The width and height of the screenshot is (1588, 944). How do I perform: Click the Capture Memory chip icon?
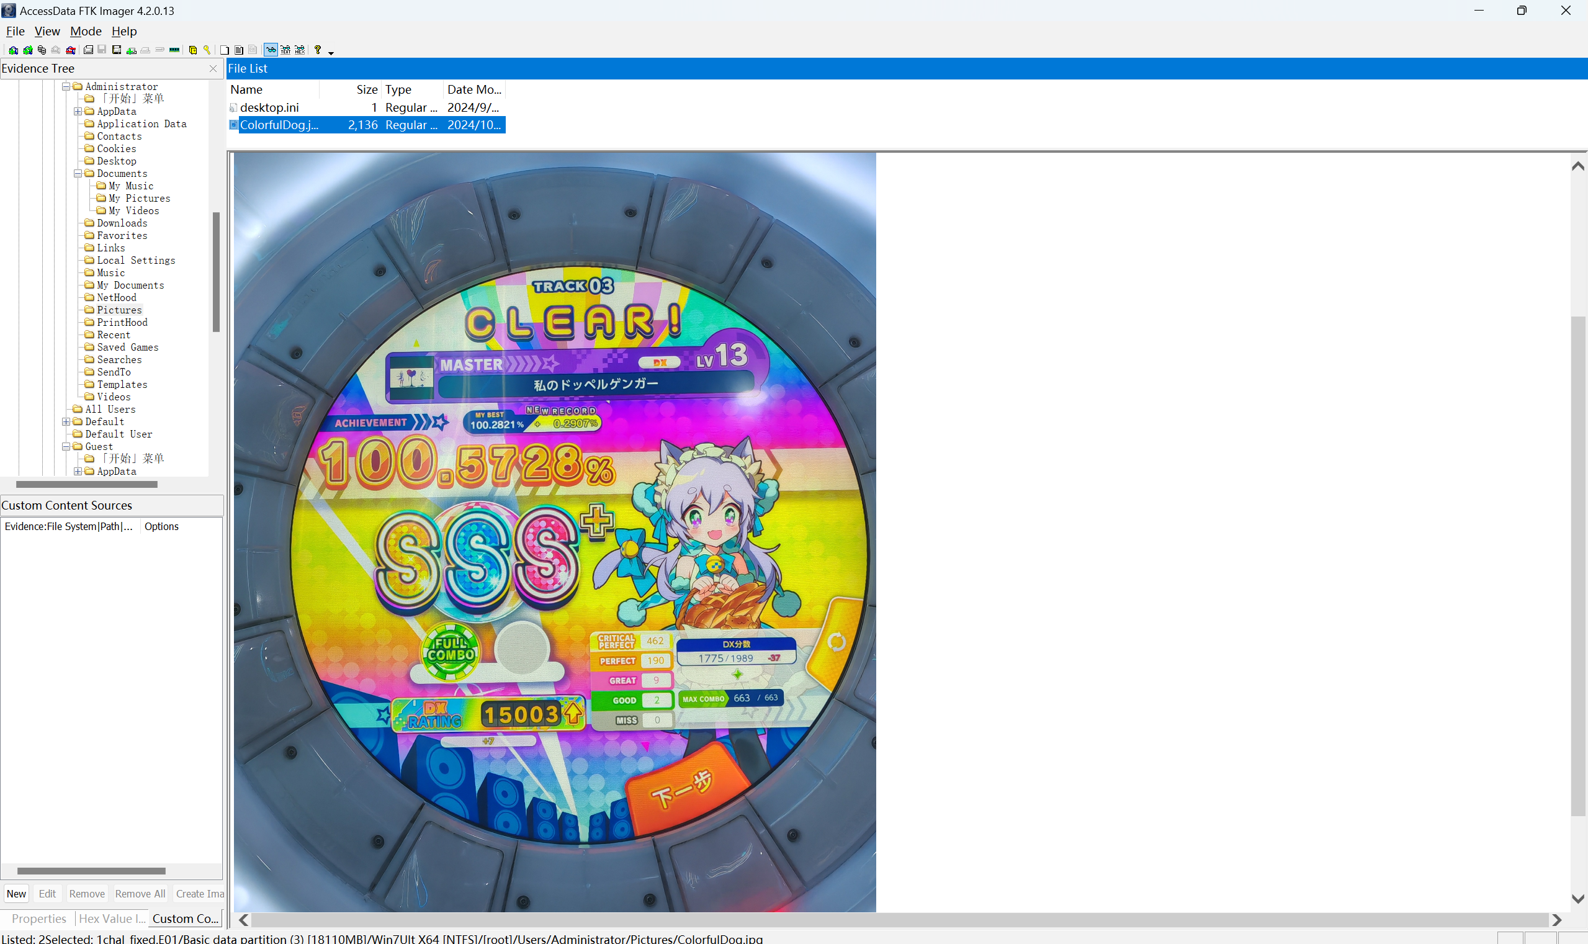174,50
